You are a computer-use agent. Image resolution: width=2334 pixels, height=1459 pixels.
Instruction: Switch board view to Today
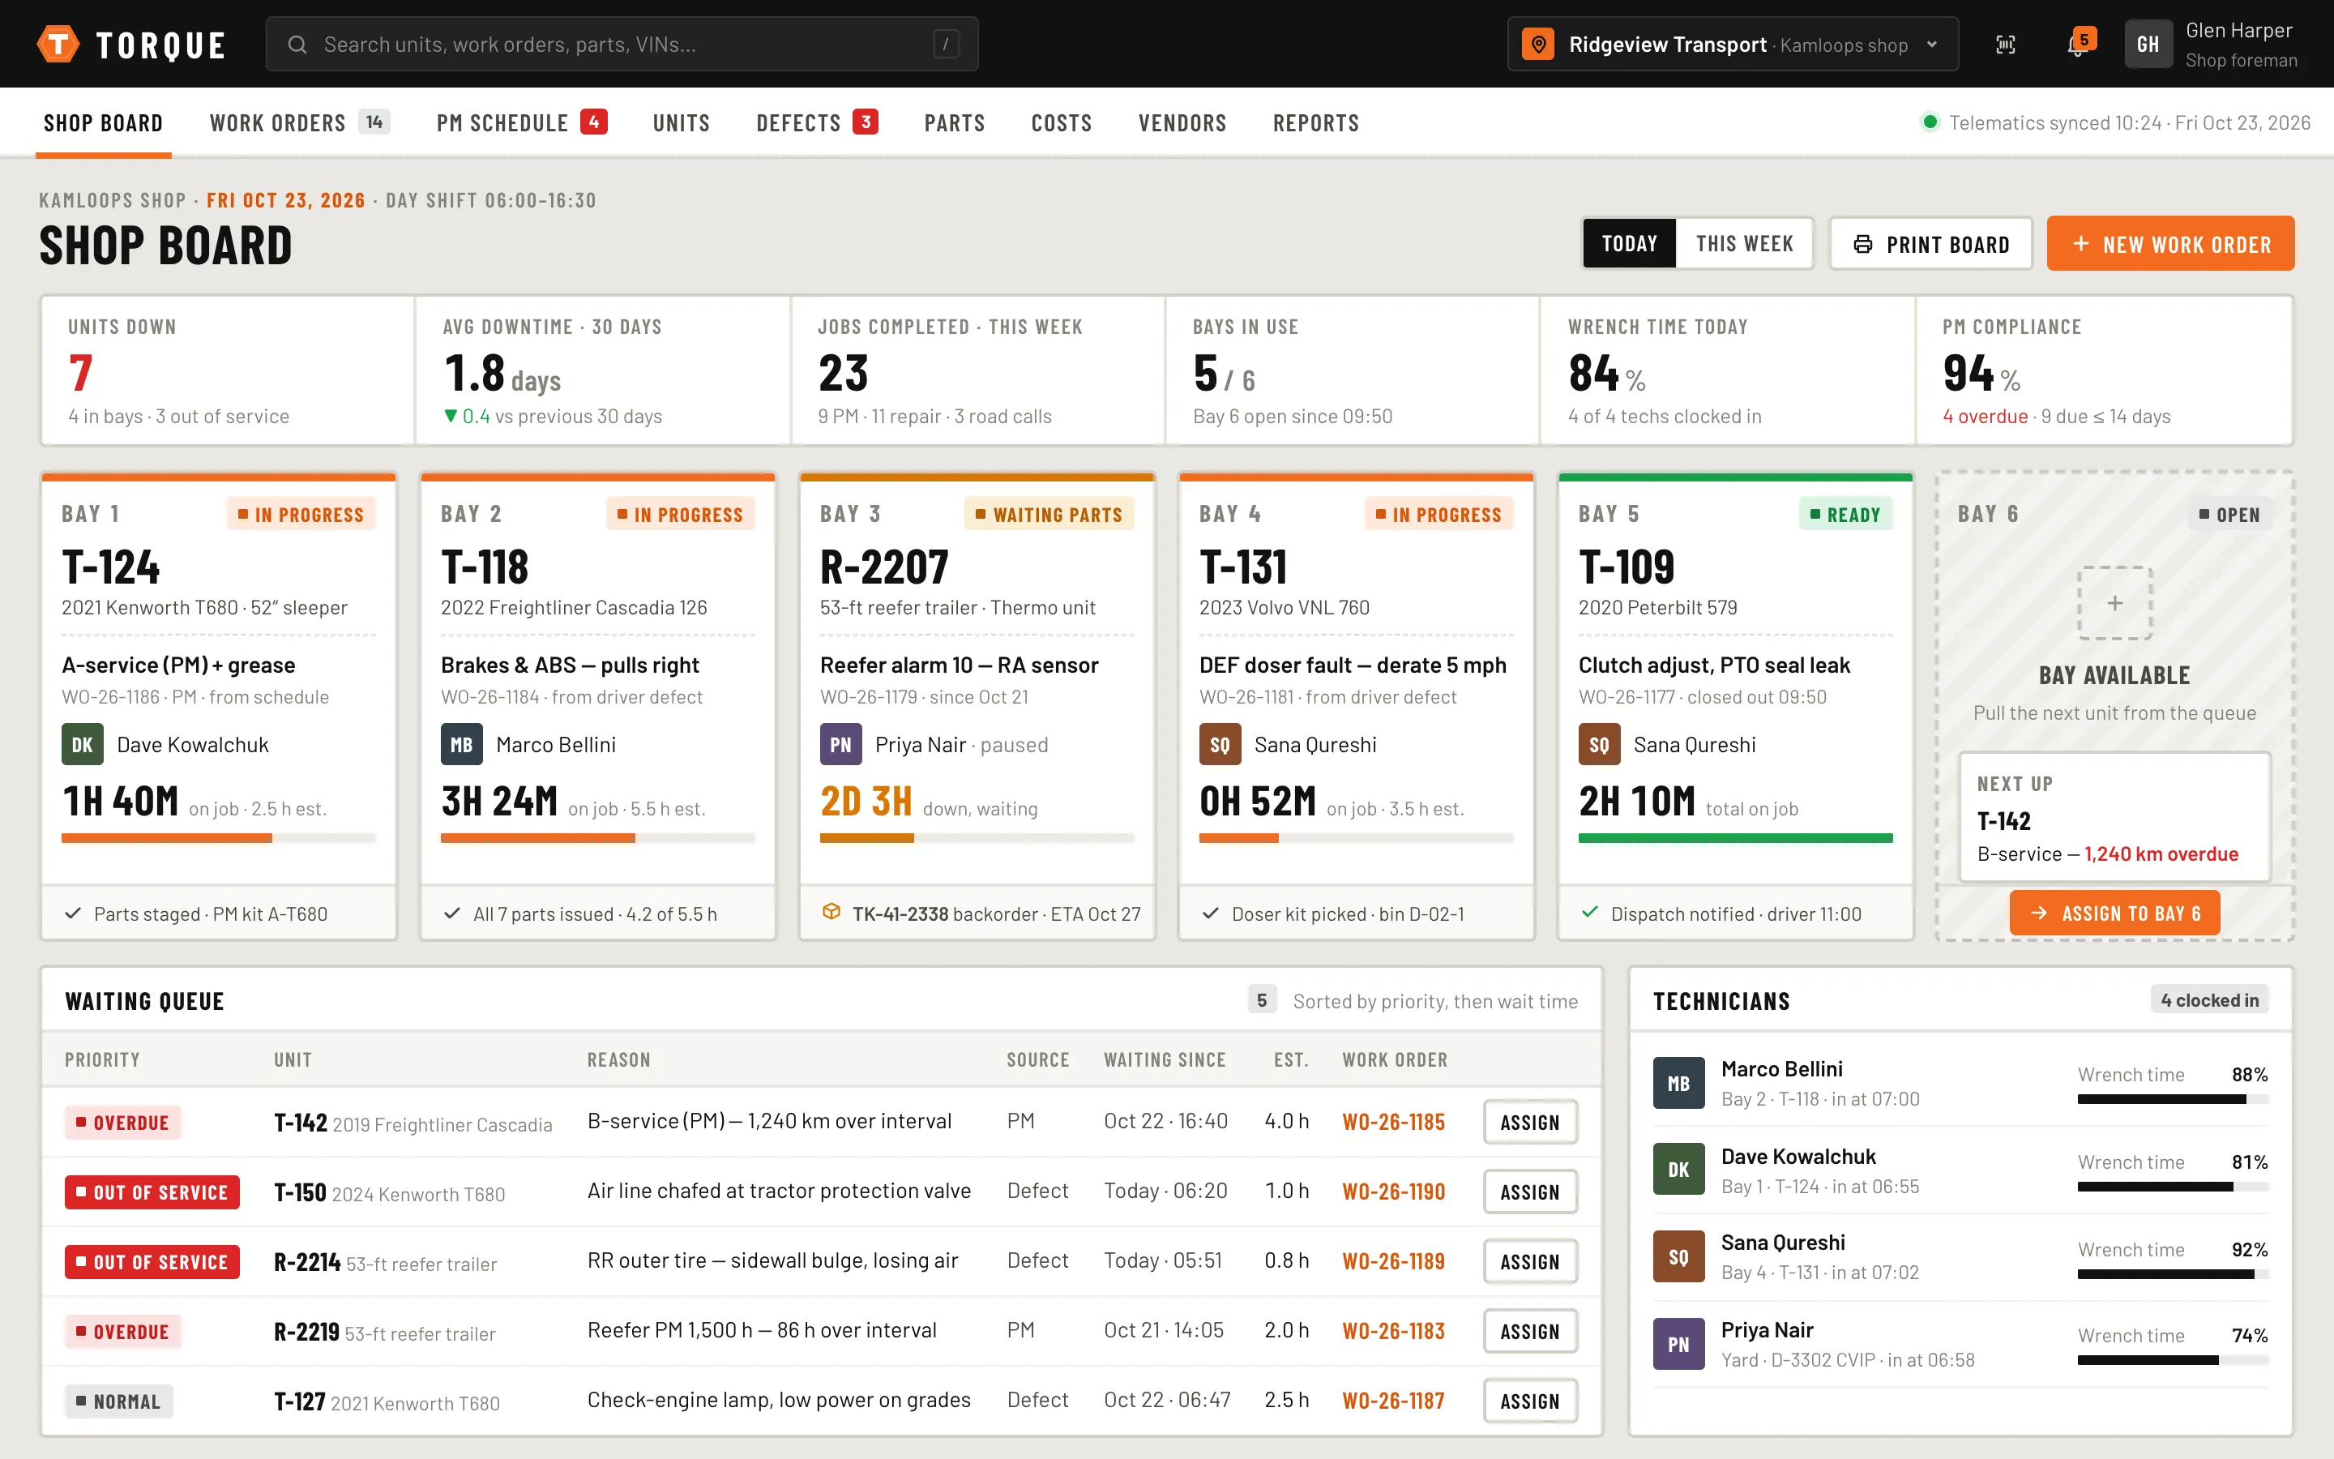1629,243
